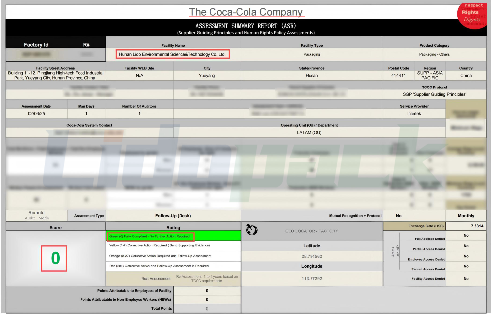Click the 'ASSESSMENT SUMMARY REPORT (ASR)' heading

click(246, 26)
